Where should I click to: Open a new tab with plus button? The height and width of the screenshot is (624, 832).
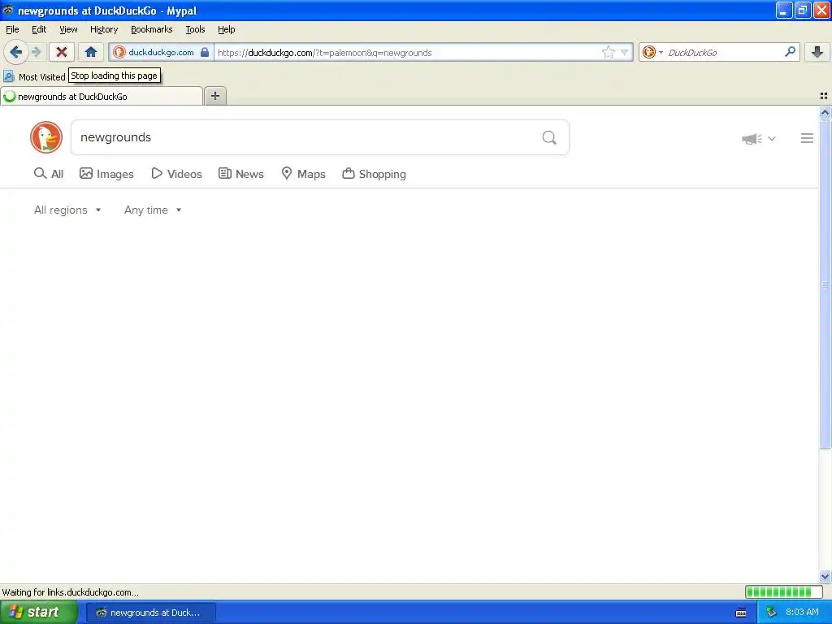point(214,96)
